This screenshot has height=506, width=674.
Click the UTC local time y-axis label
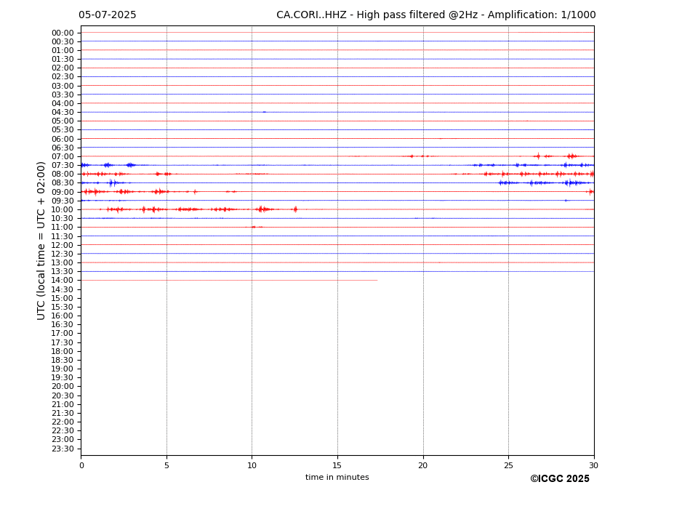pos(41,241)
